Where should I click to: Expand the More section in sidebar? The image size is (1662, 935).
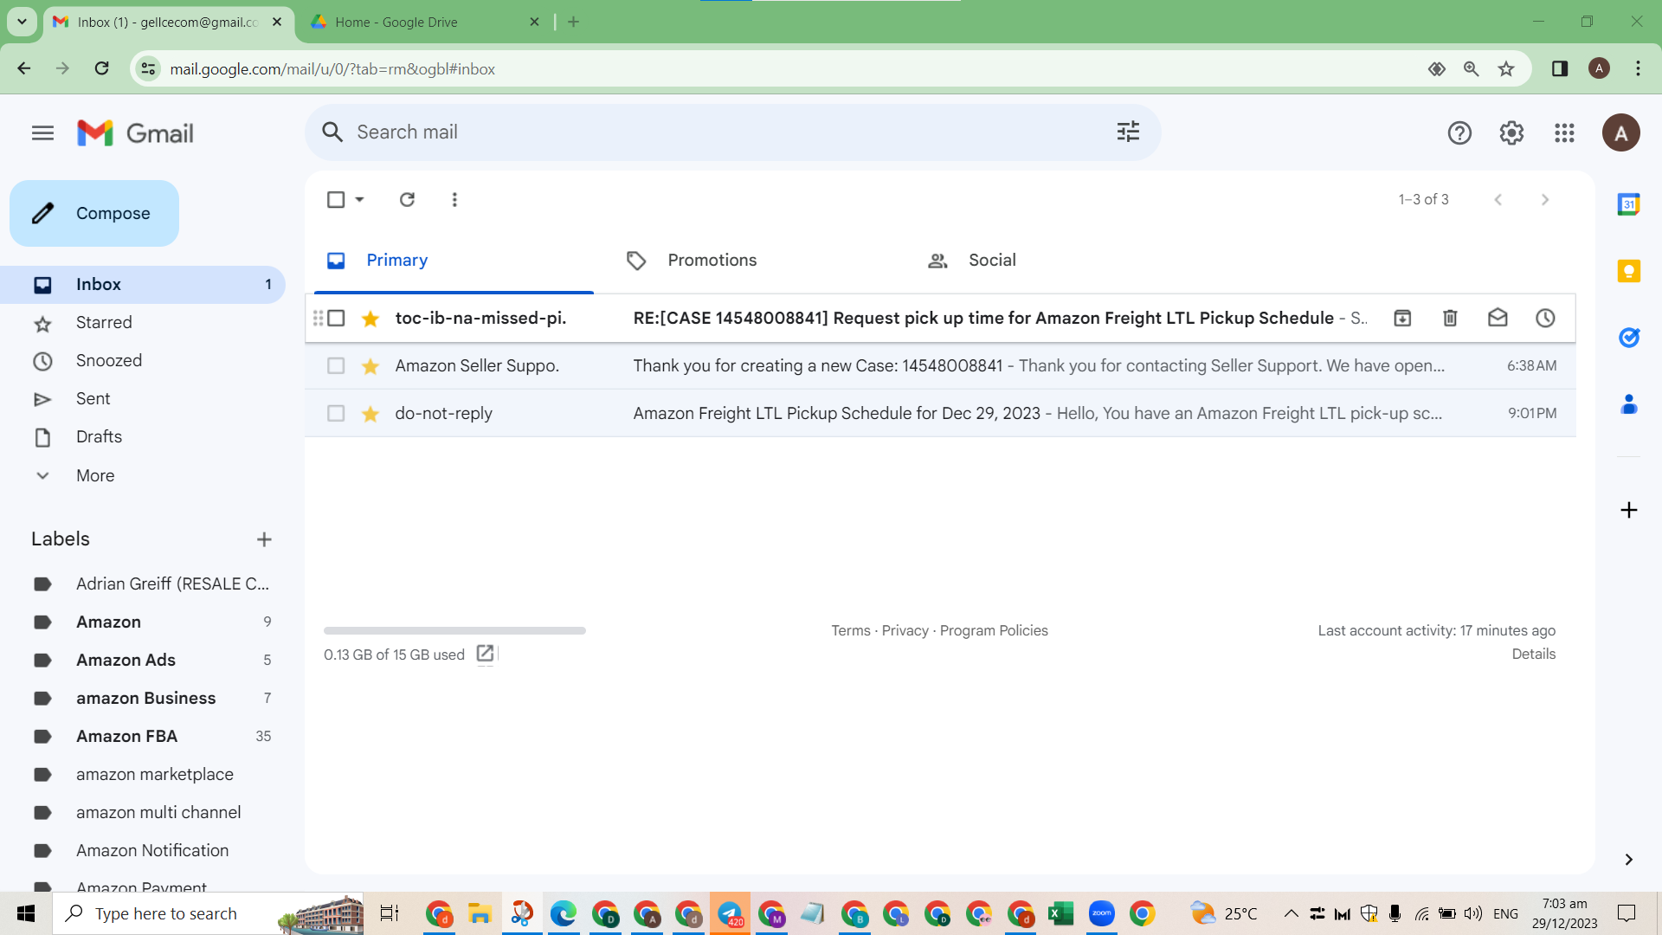[x=95, y=475]
